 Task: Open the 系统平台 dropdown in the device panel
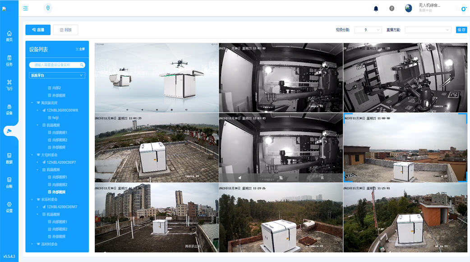[57, 75]
